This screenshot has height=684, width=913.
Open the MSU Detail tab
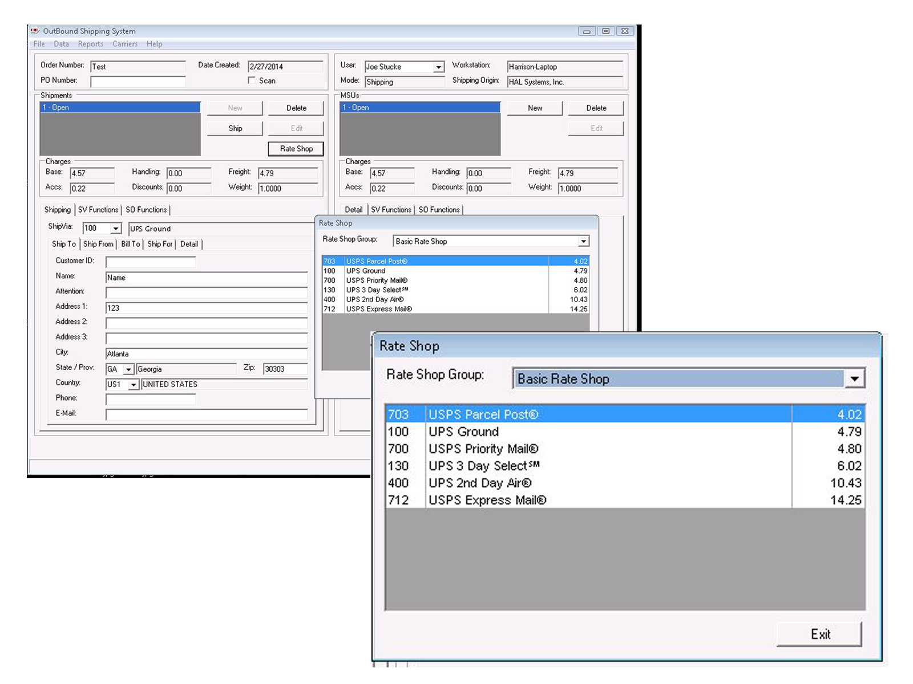tap(354, 210)
